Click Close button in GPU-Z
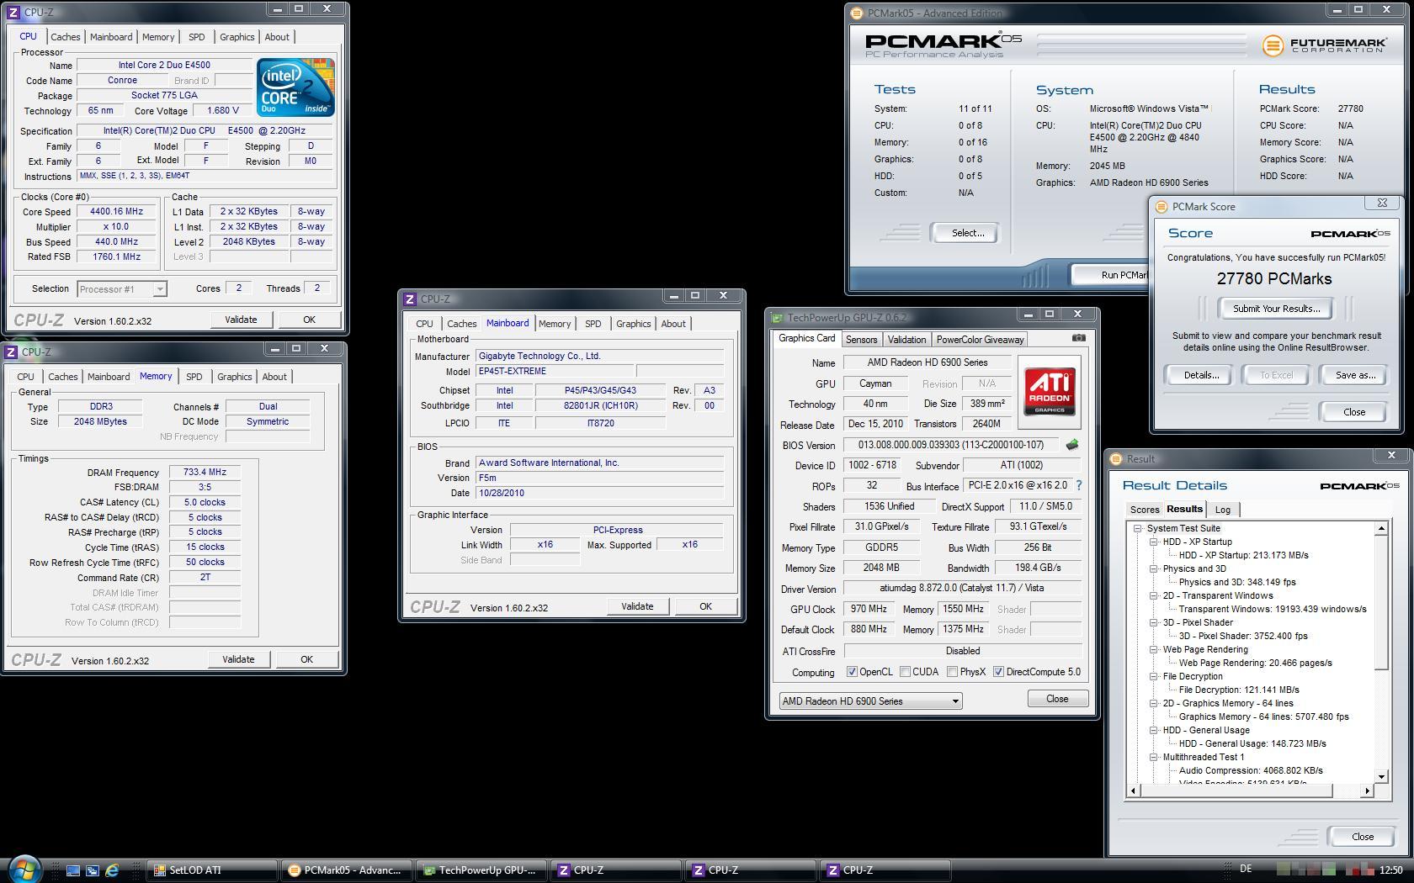Image resolution: width=1414 pixels, height=883 pixels. (1057, 699)
